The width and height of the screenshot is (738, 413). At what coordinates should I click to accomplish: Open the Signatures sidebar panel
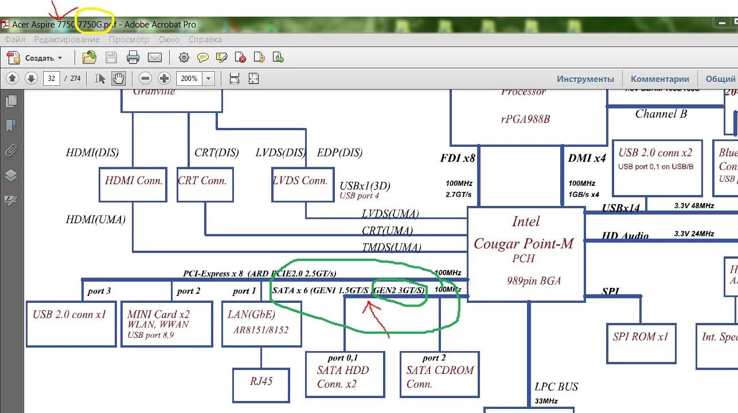tap(10, 200)
